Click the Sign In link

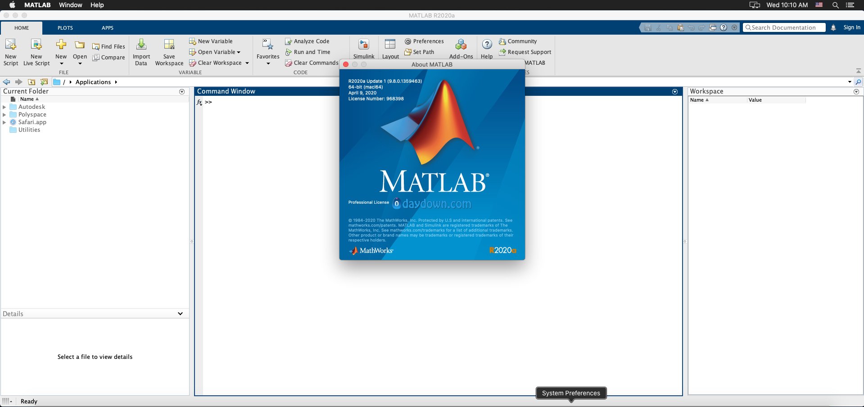(852, 27)
